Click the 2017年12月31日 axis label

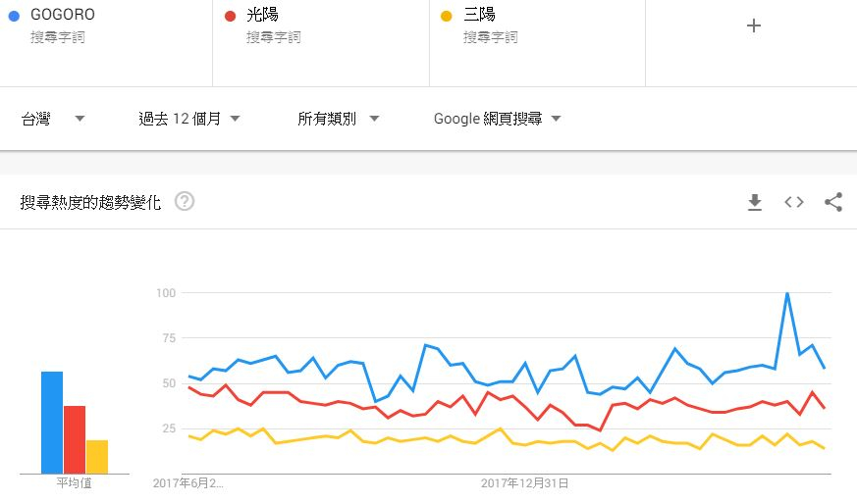click(x=525, y=483)
